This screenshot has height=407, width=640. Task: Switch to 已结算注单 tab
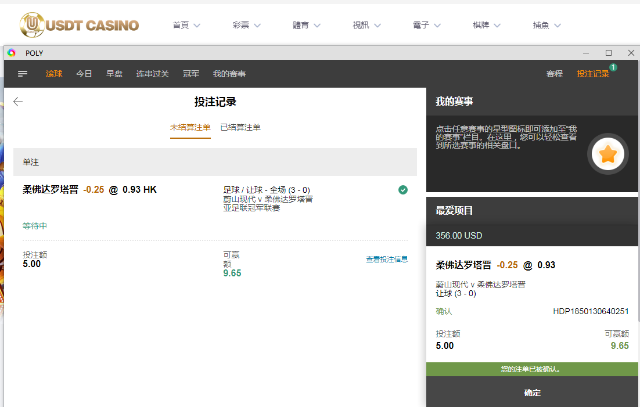[x=240, y=127]
